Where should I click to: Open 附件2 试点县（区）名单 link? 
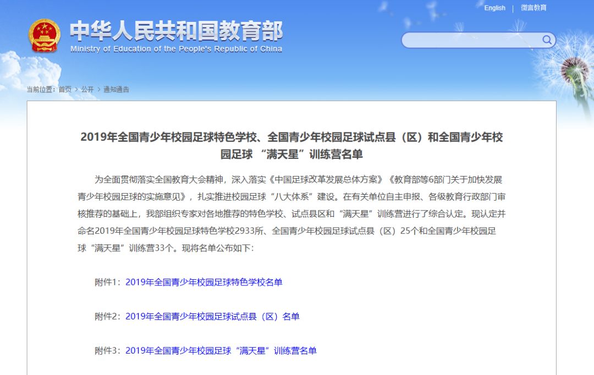212,316
